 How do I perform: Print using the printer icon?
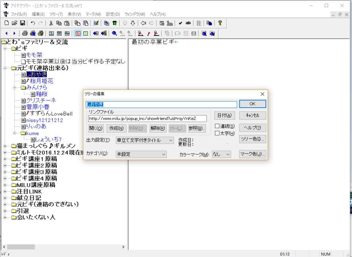pos(25,33)
